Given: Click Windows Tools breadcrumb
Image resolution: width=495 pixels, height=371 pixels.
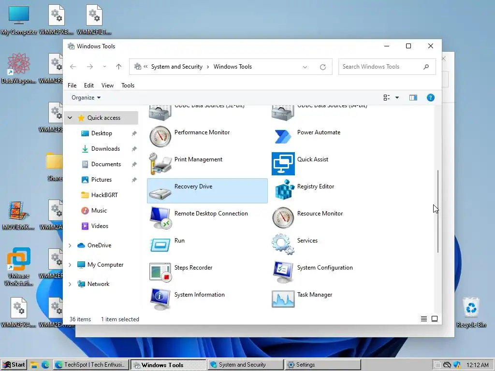Looking at the screenshot, I should 233,67.
